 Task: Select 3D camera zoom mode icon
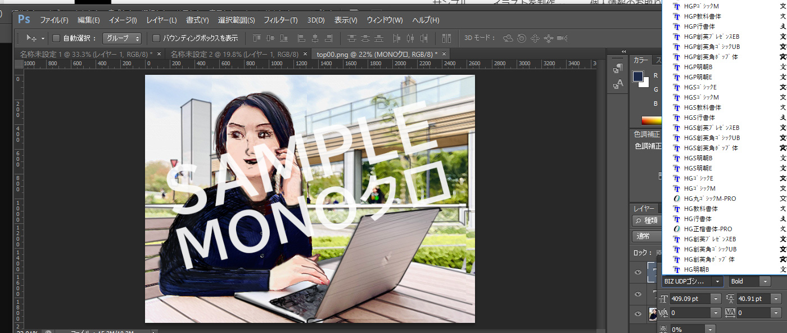pyautogui.click(x=562, y=38)
